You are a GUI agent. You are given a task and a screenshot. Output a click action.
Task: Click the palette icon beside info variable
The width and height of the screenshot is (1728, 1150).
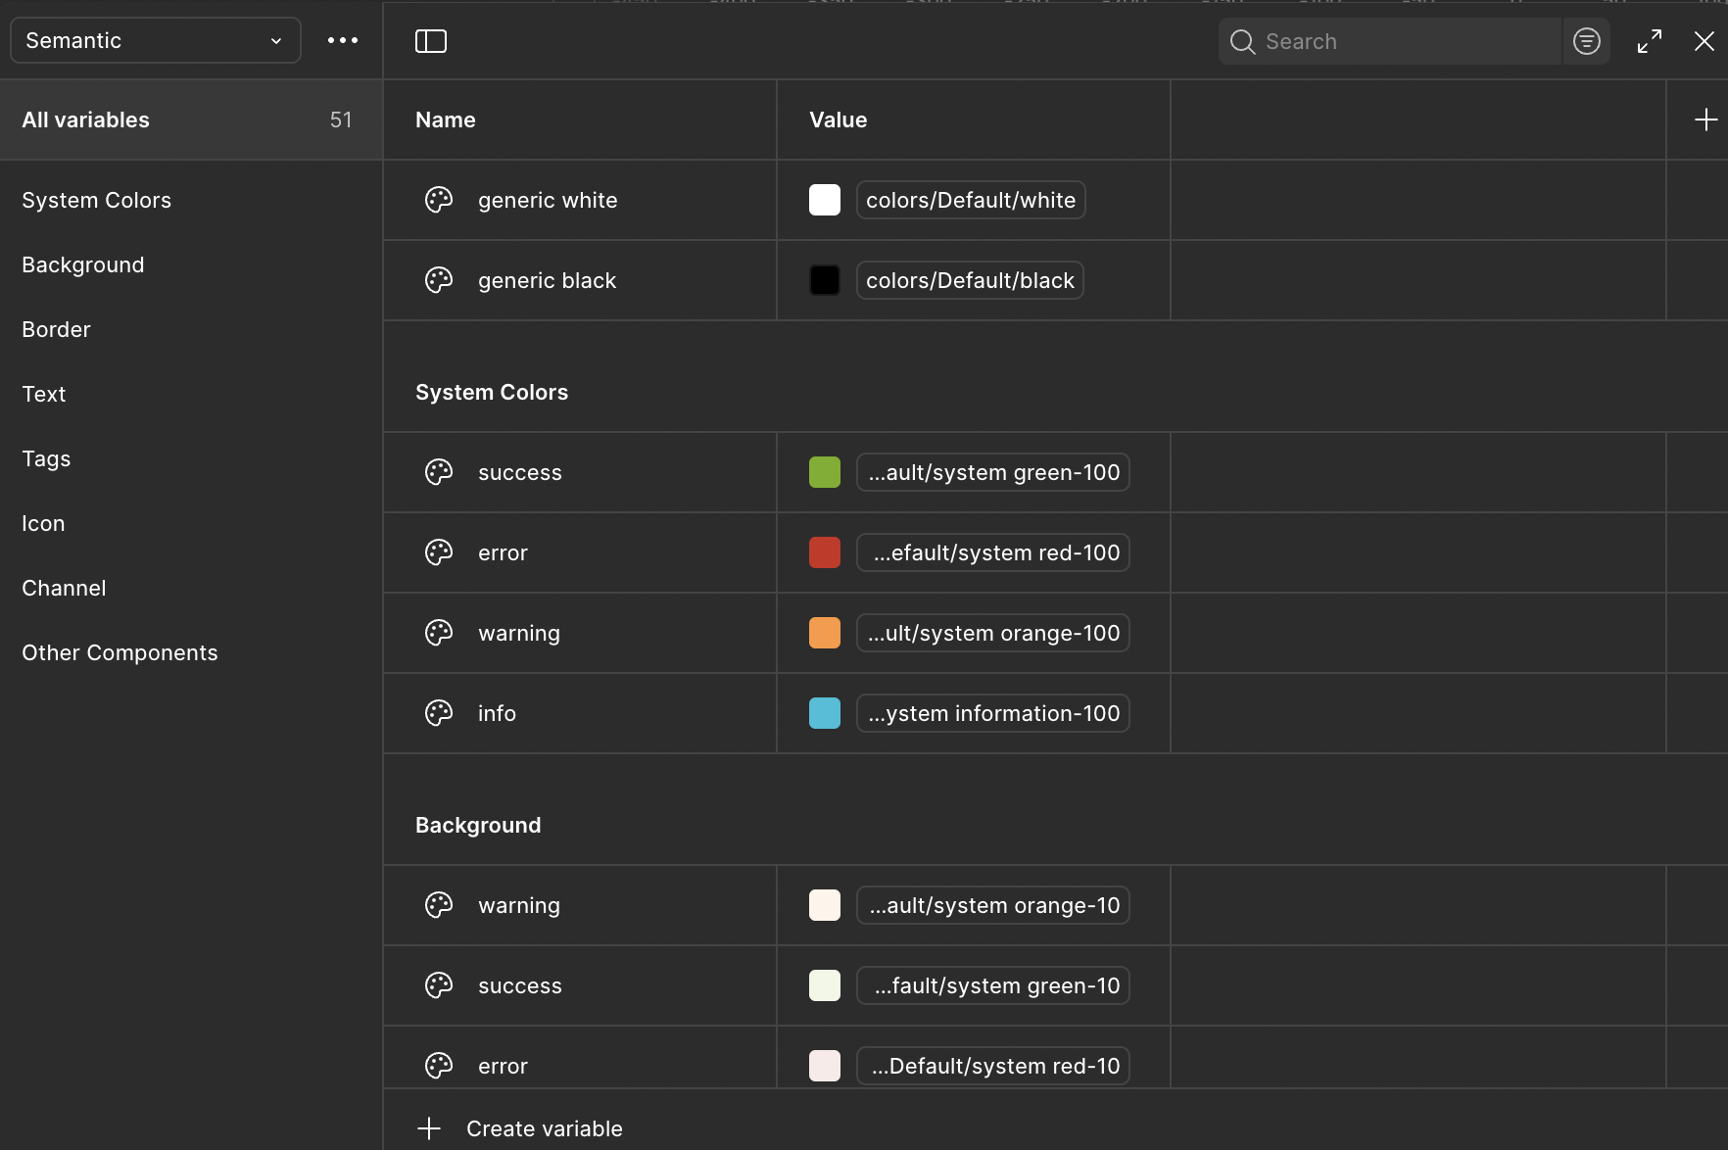[x=439, y=713]
